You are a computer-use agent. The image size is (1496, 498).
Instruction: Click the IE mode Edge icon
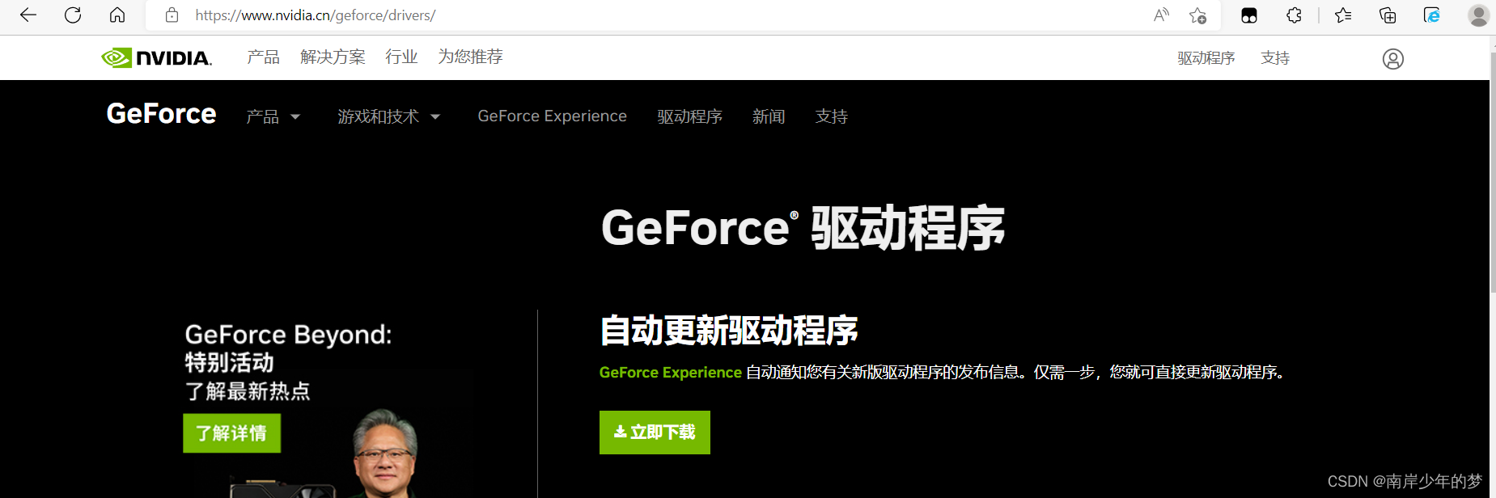click(1432, 15)
